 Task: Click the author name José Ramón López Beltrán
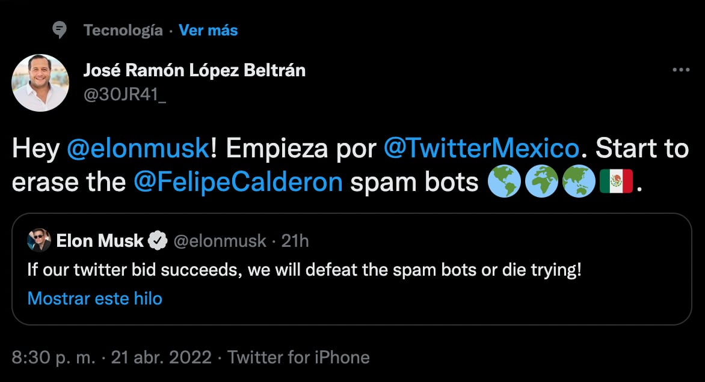[x=194, y=70]
